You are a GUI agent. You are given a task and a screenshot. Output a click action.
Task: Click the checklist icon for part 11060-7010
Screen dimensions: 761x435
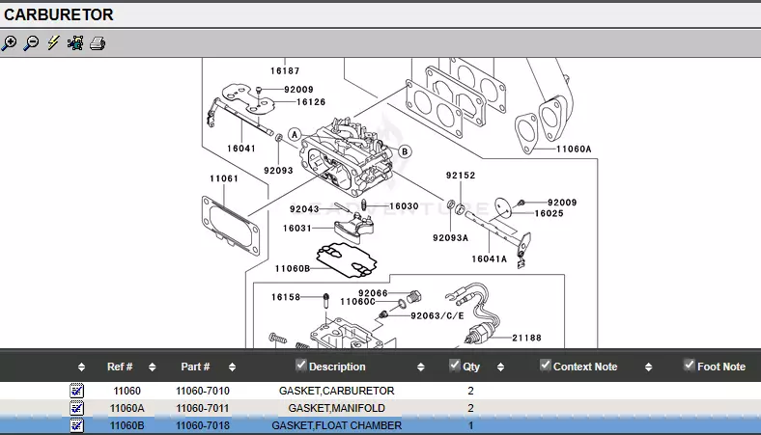pyautogui.click(x=77, y=392)
